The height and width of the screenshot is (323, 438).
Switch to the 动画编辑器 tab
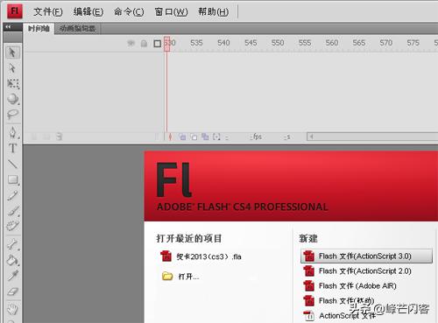[x=77, y=29]
